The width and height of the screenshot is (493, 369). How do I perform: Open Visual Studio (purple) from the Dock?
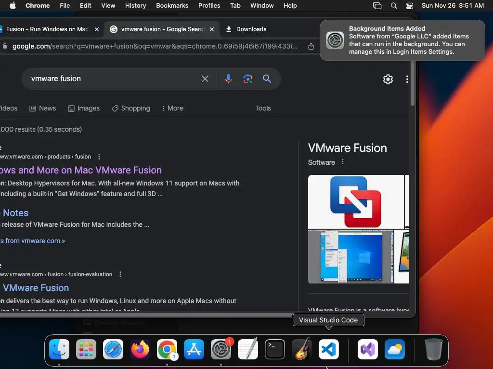368,349
